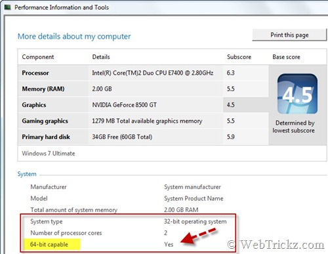Select the 'More details about my computer' heading

point(74,36)
